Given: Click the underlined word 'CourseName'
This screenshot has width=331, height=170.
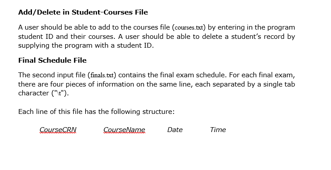Looking at the screenshot, I should 124,130.
